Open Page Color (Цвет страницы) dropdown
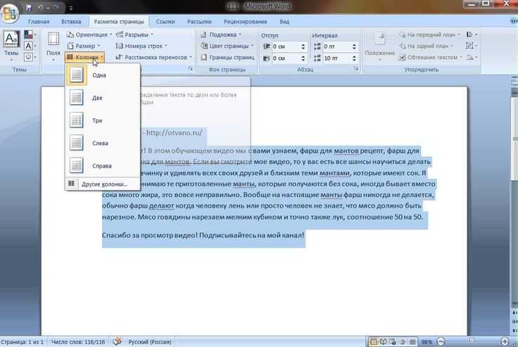This screenshot has height=347, width=518. [227, 46]
